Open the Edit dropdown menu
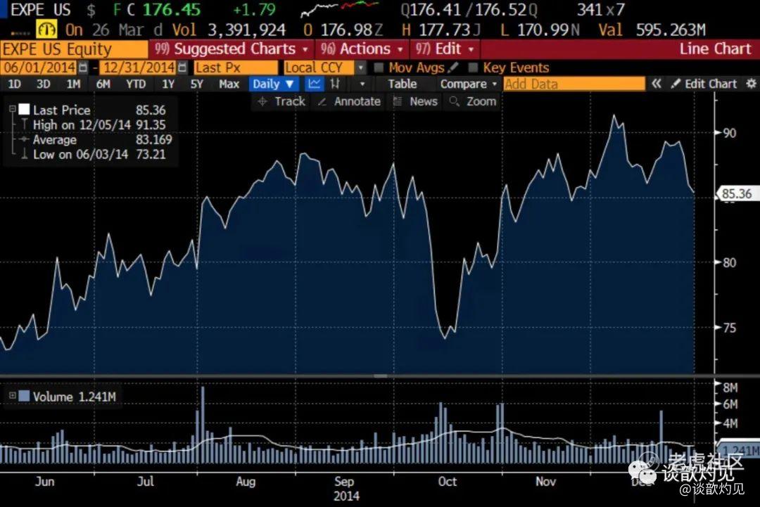This screenshot has width=760, height=507. click(x=445, y=49)
